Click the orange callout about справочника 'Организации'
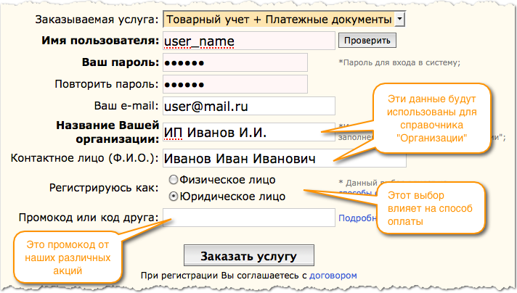Viewport: 517px width, 293px height. pyautogui.click(x=432, y=116)
